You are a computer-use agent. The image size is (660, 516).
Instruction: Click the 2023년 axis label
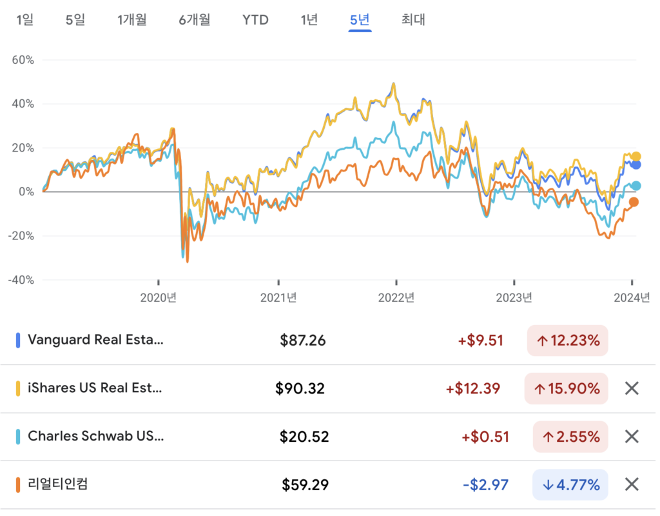[x=514, y=298]
